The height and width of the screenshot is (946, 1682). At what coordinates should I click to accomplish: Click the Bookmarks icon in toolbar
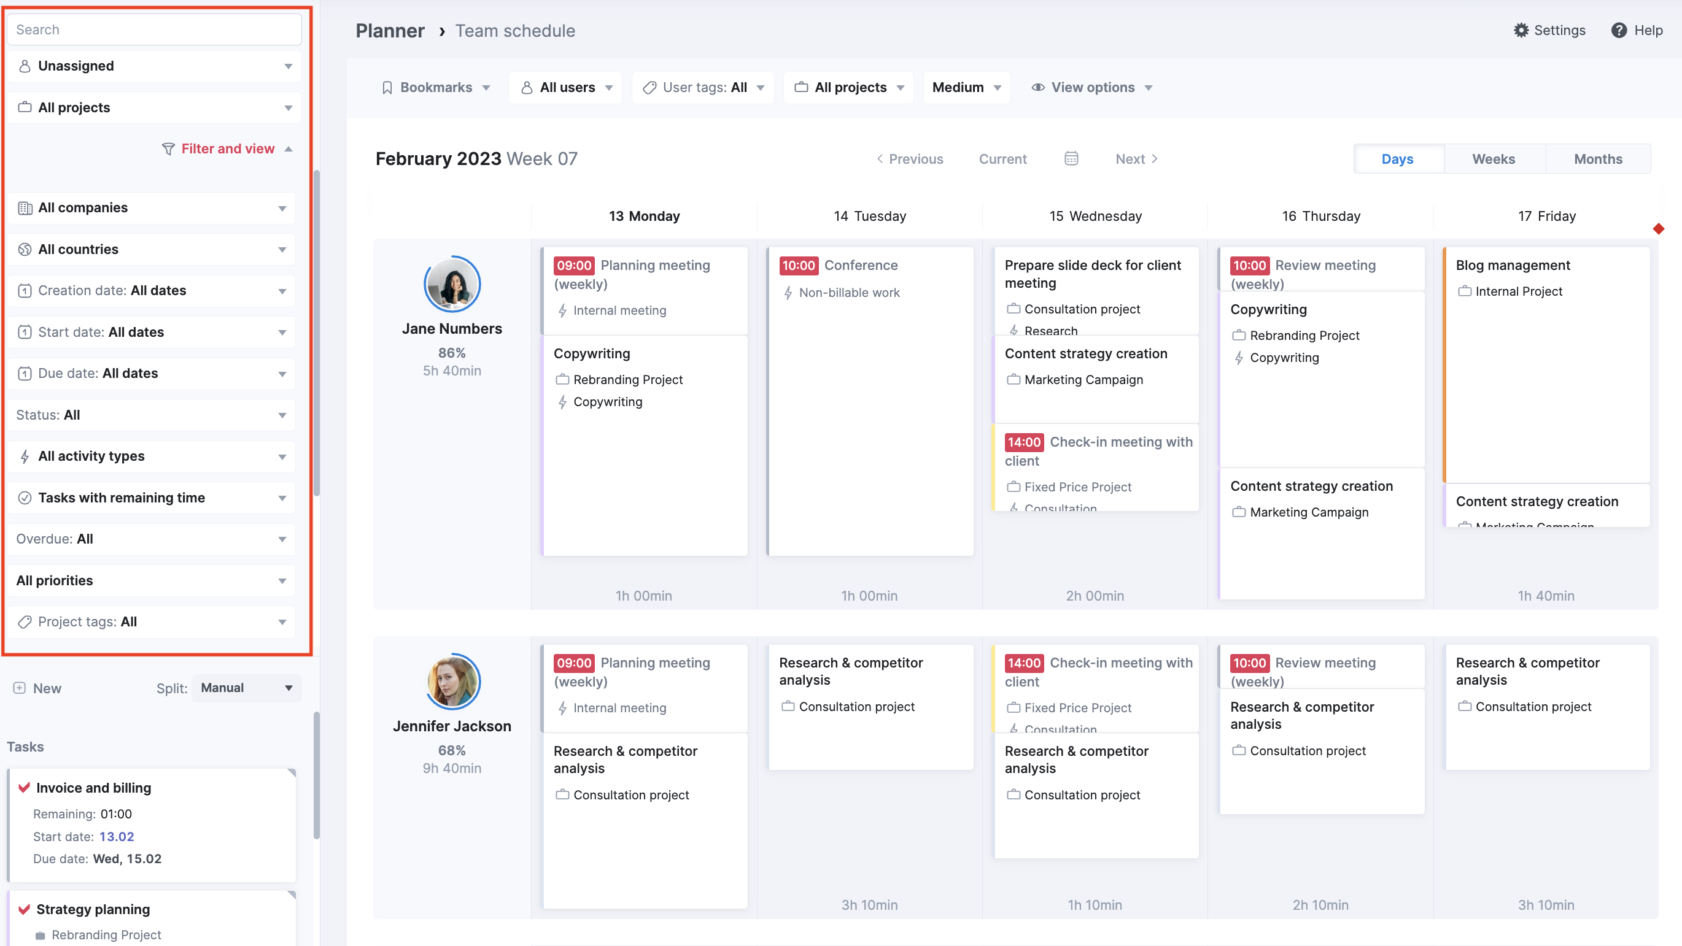(x=387, y=87)
